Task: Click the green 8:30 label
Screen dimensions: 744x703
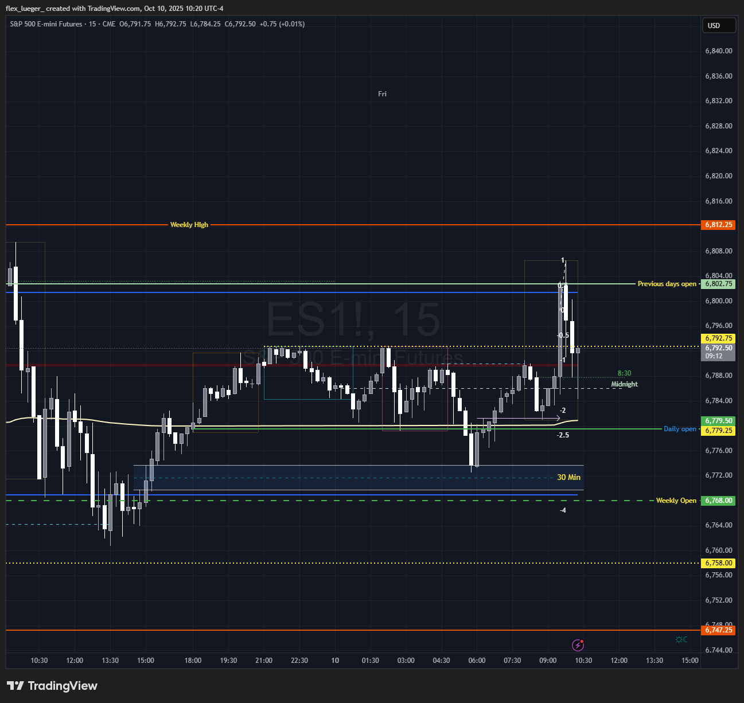Action: pos(624,373)
